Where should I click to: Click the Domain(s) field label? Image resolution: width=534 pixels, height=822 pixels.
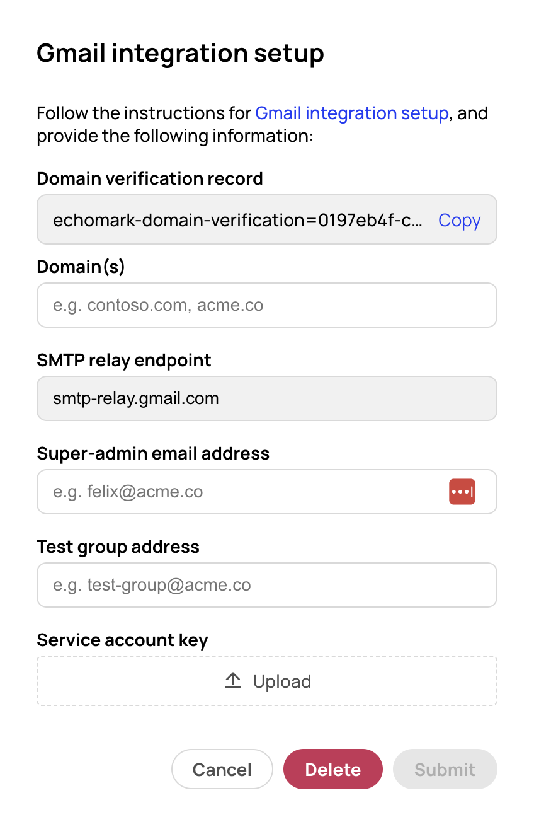tap(81, 267)
